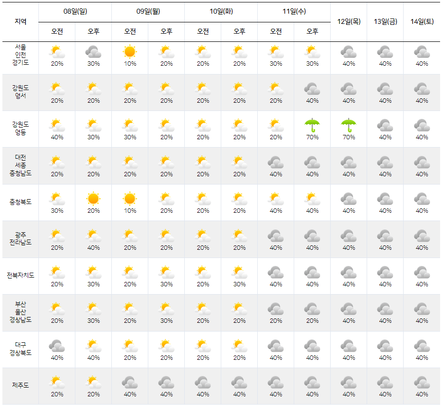Click the 20% value for 제주도 08일 오후
The height and width of the screenshot is (409, 443).
93,394
